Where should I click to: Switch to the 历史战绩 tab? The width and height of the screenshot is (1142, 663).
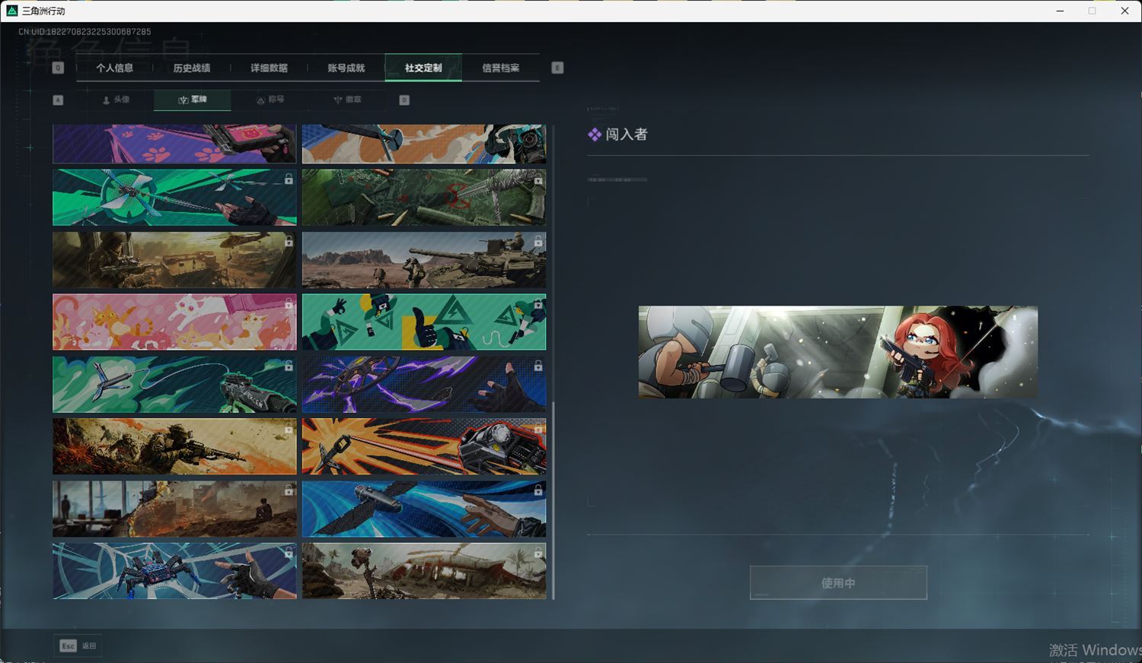(192, 68)
